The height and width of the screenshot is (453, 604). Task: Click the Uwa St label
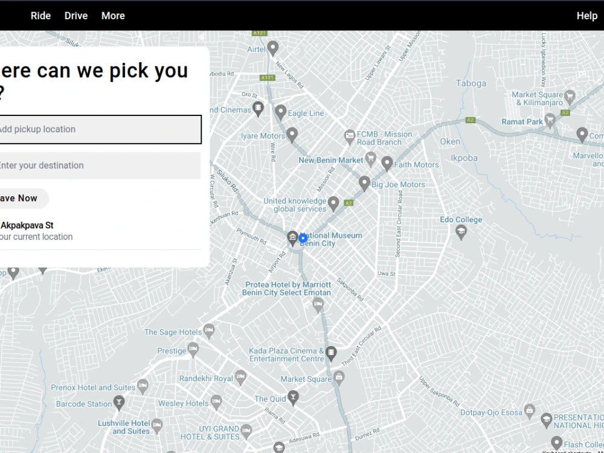[x=387, y=274]
